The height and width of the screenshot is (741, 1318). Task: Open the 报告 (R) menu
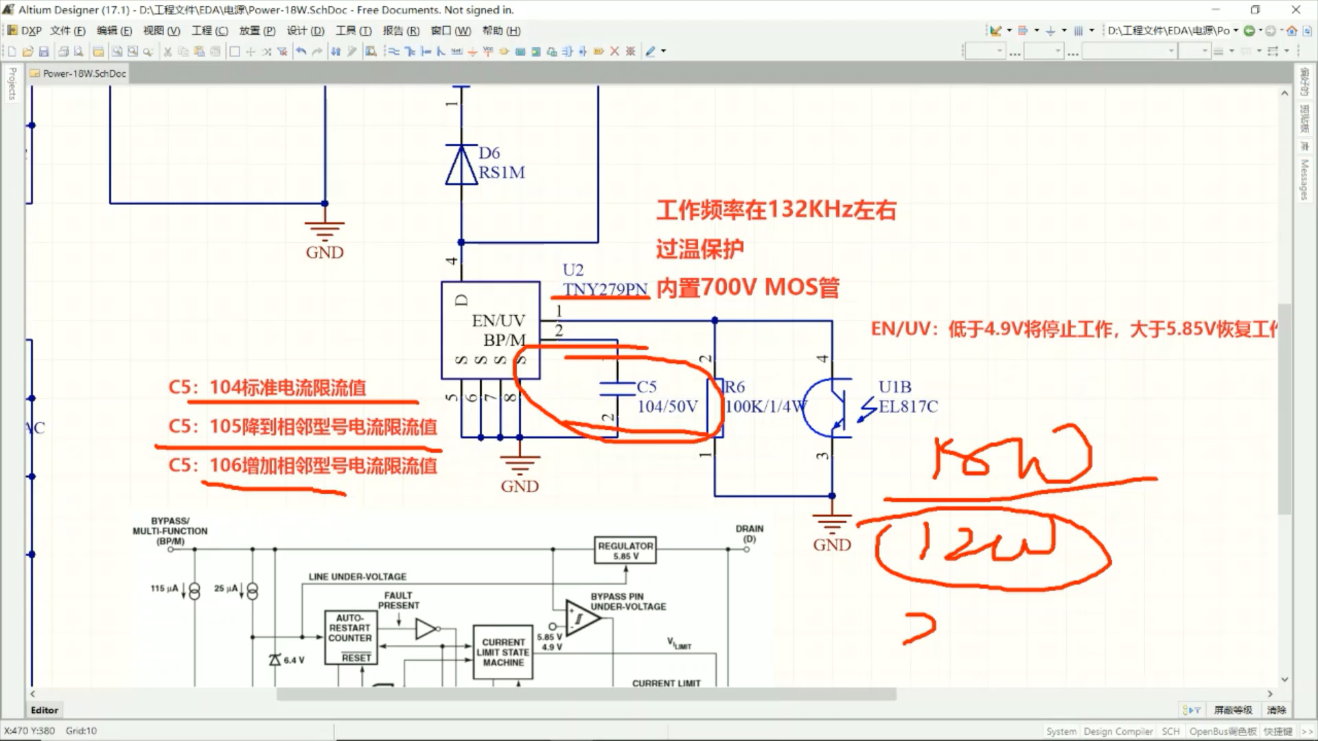[401, 30]
